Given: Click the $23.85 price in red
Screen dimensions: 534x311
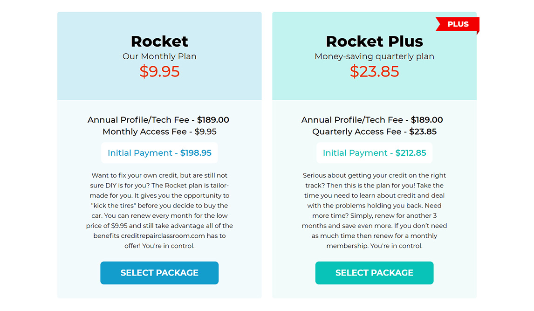Looking at the screenshot, I should 374,71.
